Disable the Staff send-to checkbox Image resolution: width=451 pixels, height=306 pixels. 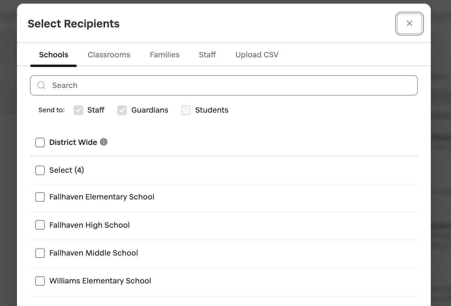tap(78, 110)
